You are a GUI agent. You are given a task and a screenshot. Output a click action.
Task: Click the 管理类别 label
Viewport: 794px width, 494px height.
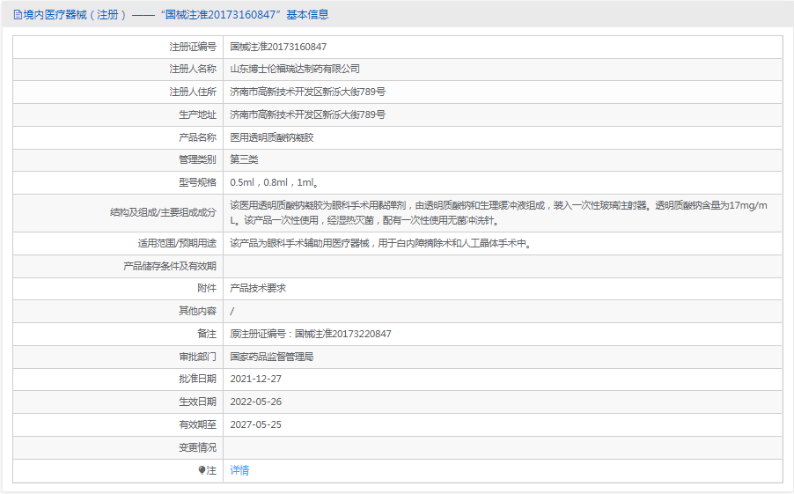(x=197, y=159)
